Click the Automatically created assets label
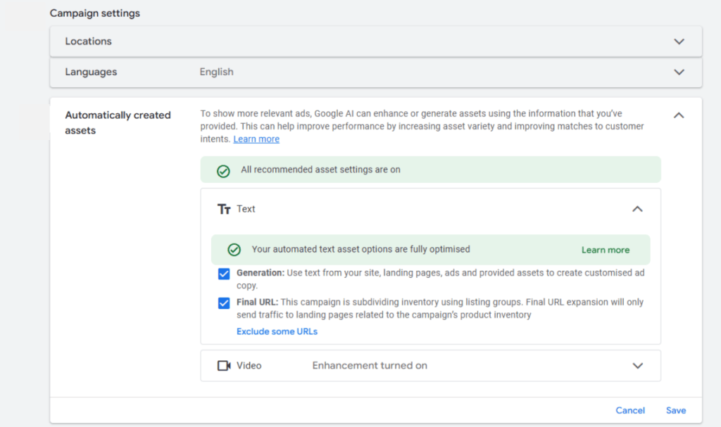Image resolution: width=721 pixels, height=427 pixels. [118, 122]
